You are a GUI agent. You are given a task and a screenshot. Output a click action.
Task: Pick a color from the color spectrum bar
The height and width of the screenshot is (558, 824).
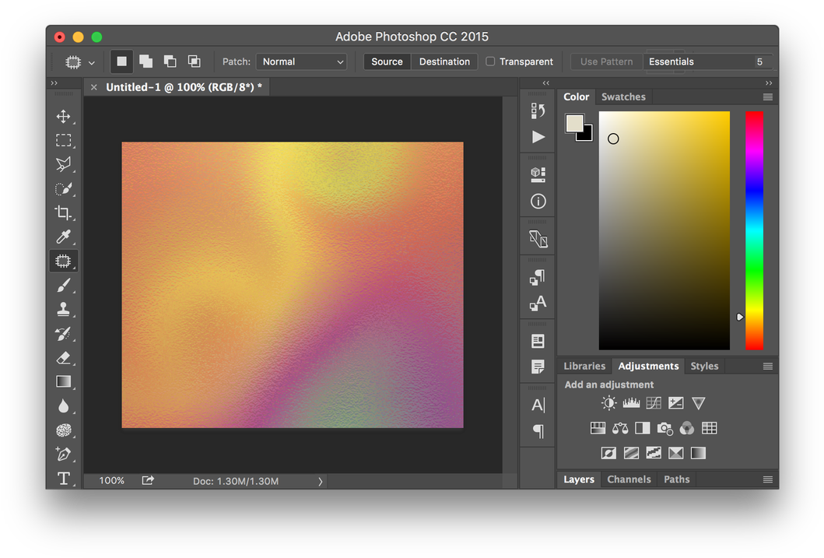[754, 230]
